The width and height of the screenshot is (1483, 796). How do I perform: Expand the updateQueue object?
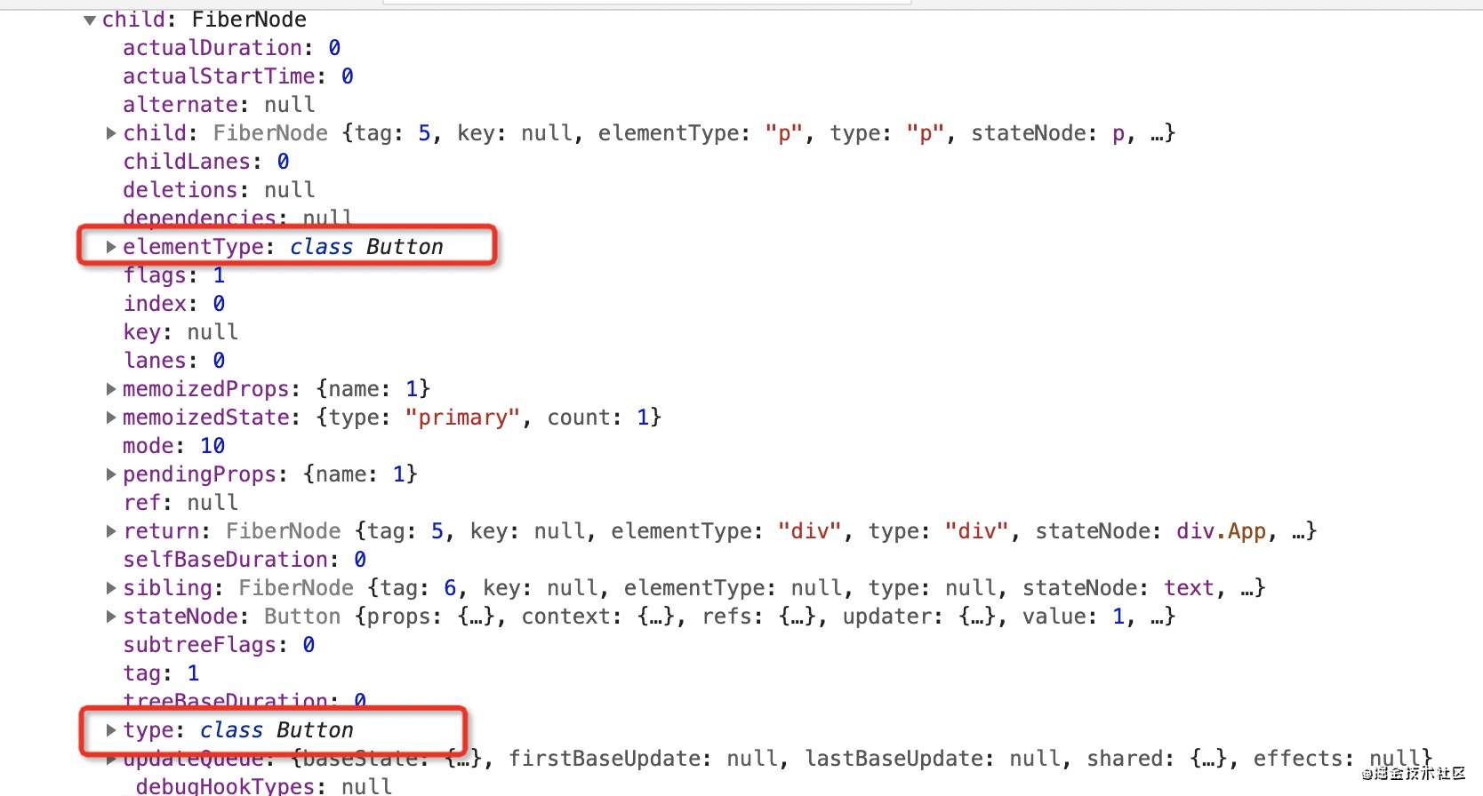111,760
